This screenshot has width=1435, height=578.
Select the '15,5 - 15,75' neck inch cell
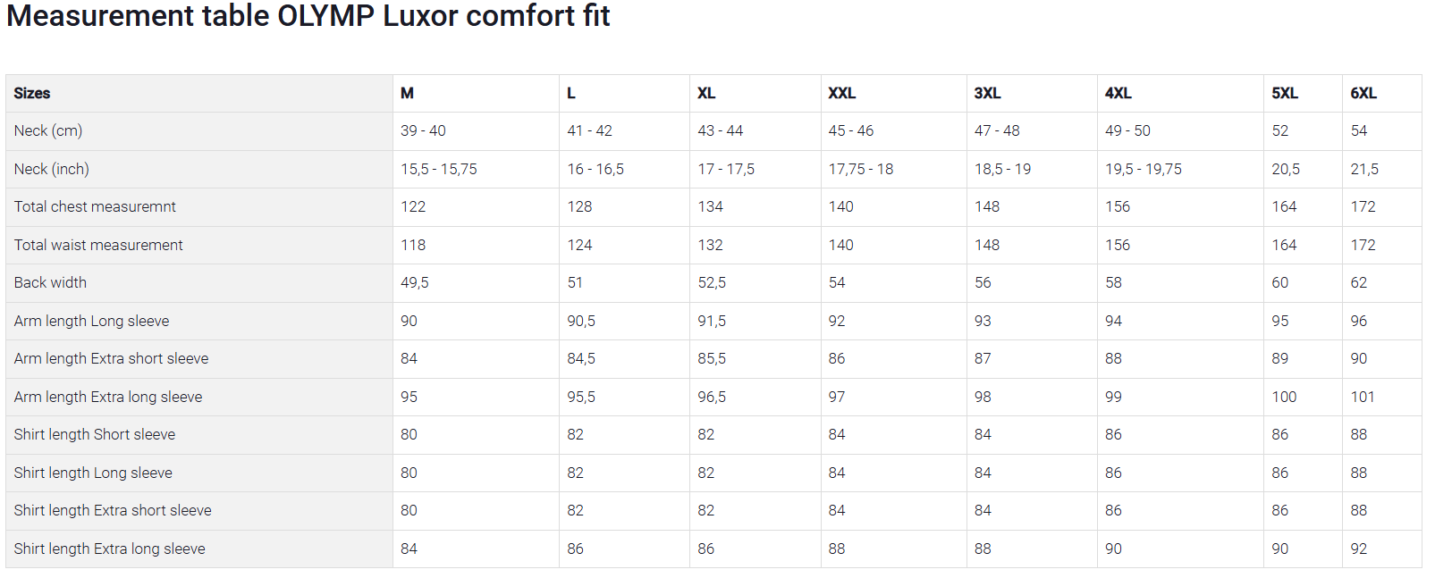(438, 169)
